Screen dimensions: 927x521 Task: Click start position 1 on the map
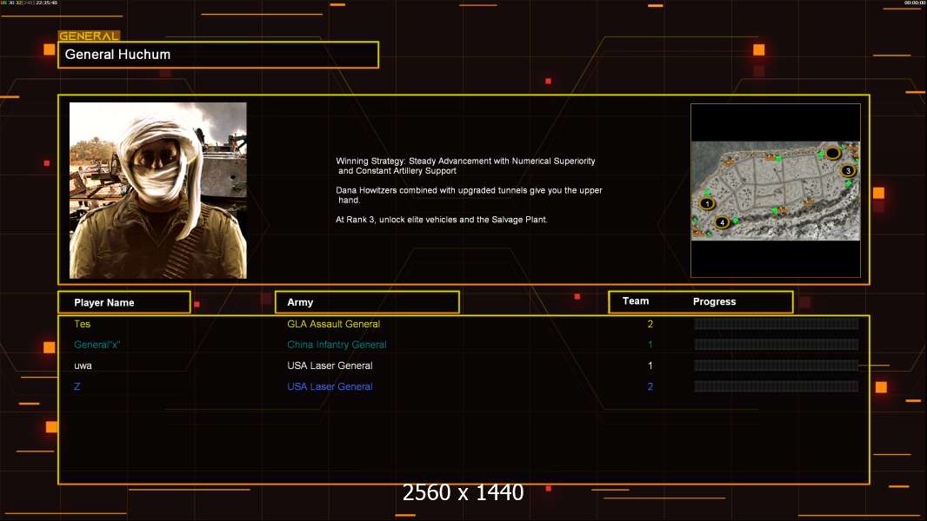click(707, 203)
